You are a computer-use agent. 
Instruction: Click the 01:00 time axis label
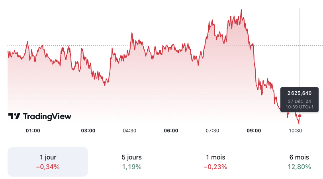(x=33, y=130)
